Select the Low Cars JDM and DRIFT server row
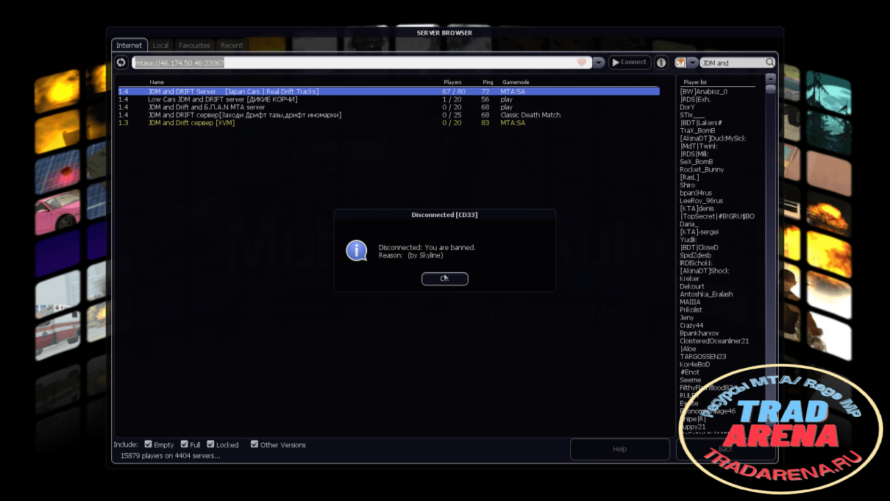 pyautogui.click(x=388, y=100)
